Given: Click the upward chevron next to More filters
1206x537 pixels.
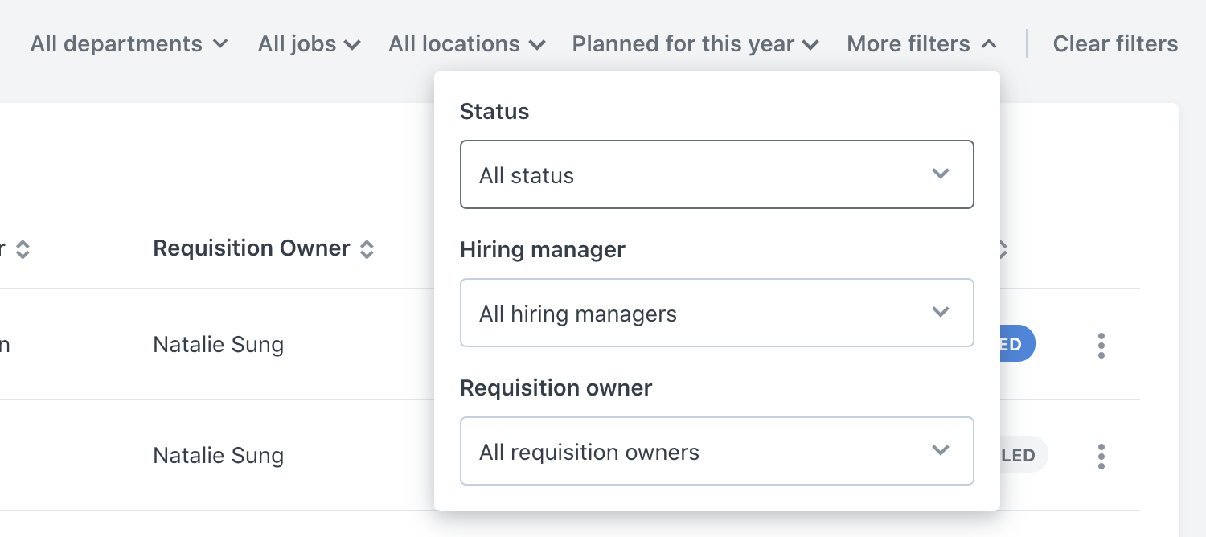Looking at the screenshot, I should pyautogui.click(x=989, y=43).
